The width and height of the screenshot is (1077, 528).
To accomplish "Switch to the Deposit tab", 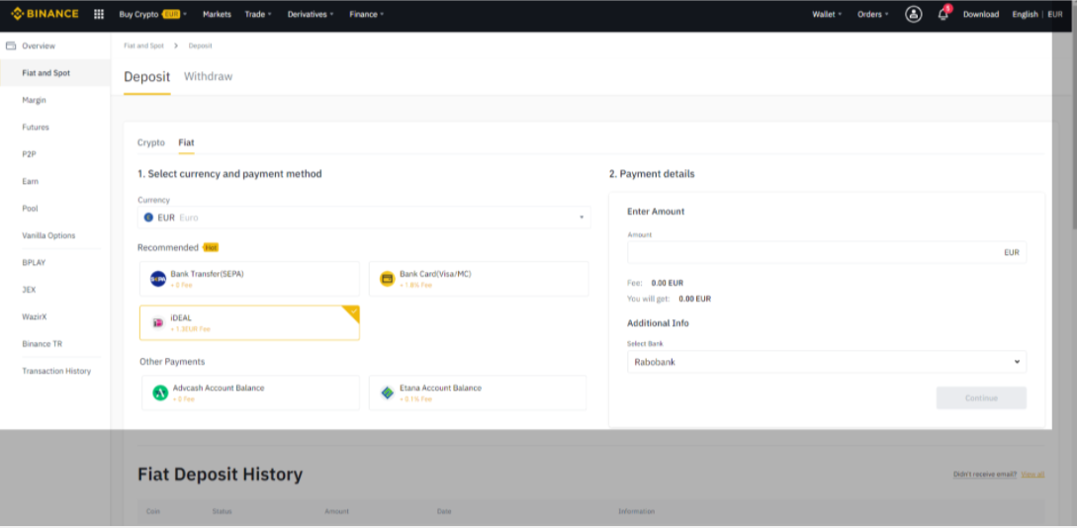I will (x=147, y=77).
